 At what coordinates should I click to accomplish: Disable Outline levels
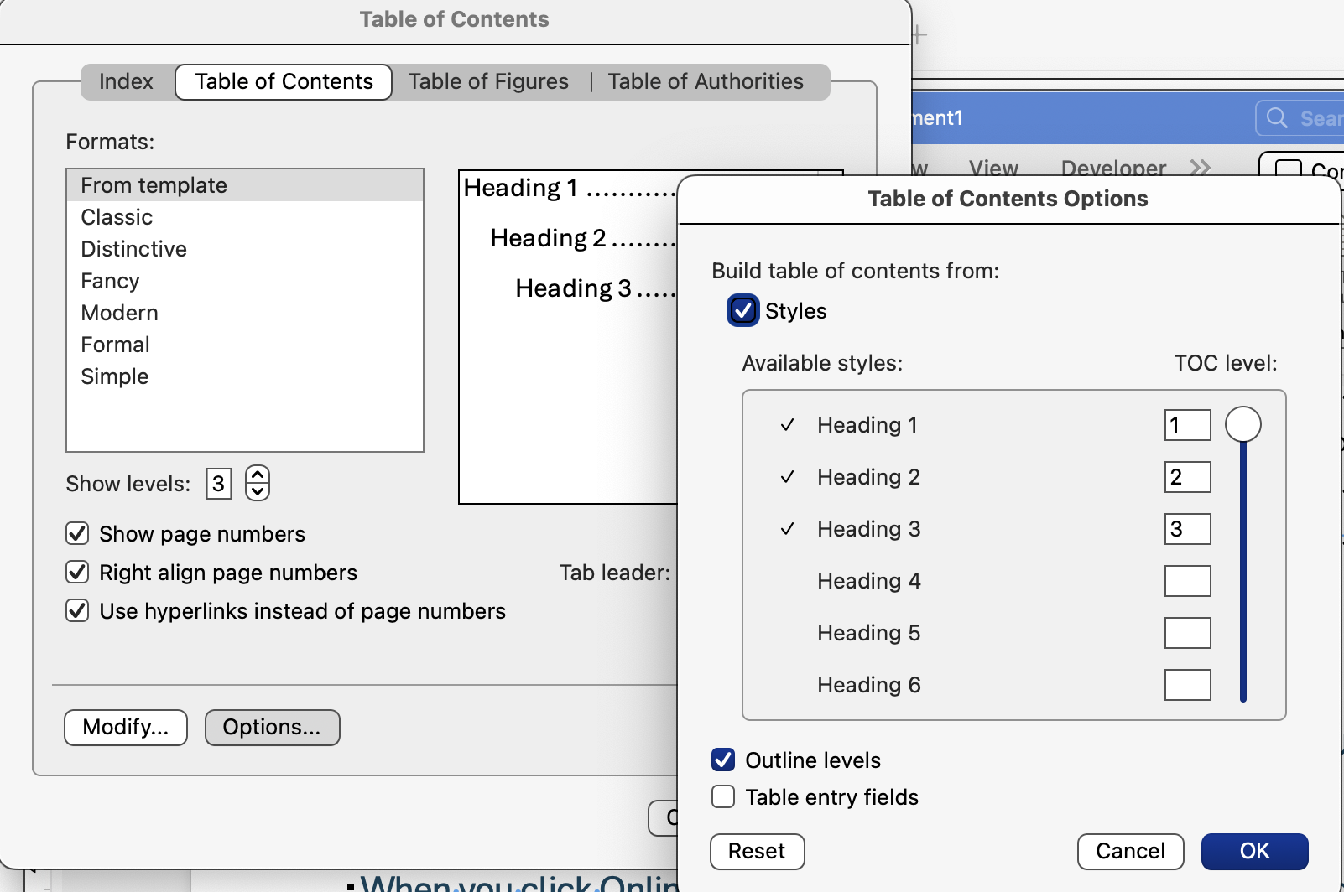722,760
